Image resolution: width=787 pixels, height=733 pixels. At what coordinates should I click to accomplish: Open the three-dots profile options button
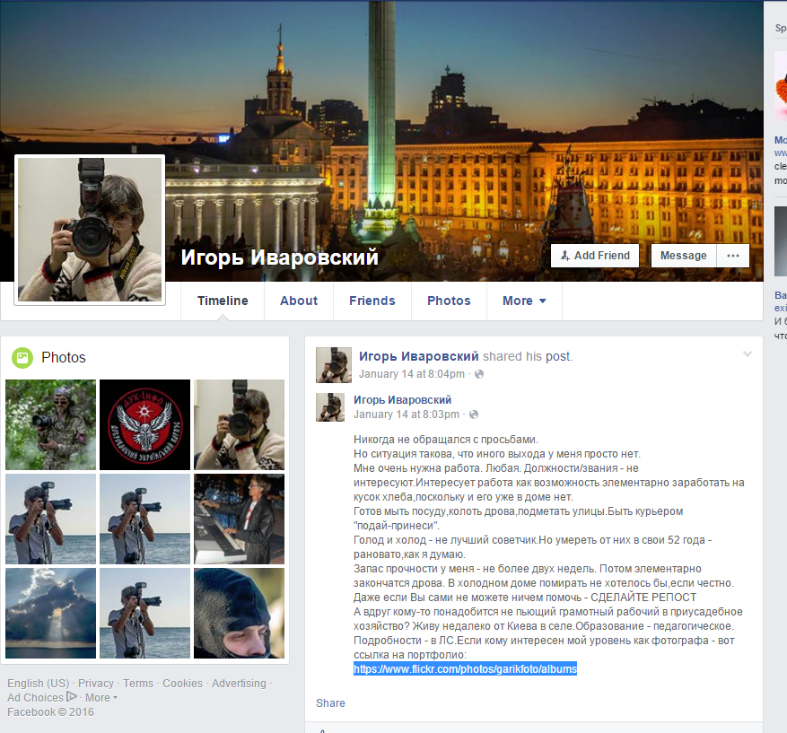(732, 256)
